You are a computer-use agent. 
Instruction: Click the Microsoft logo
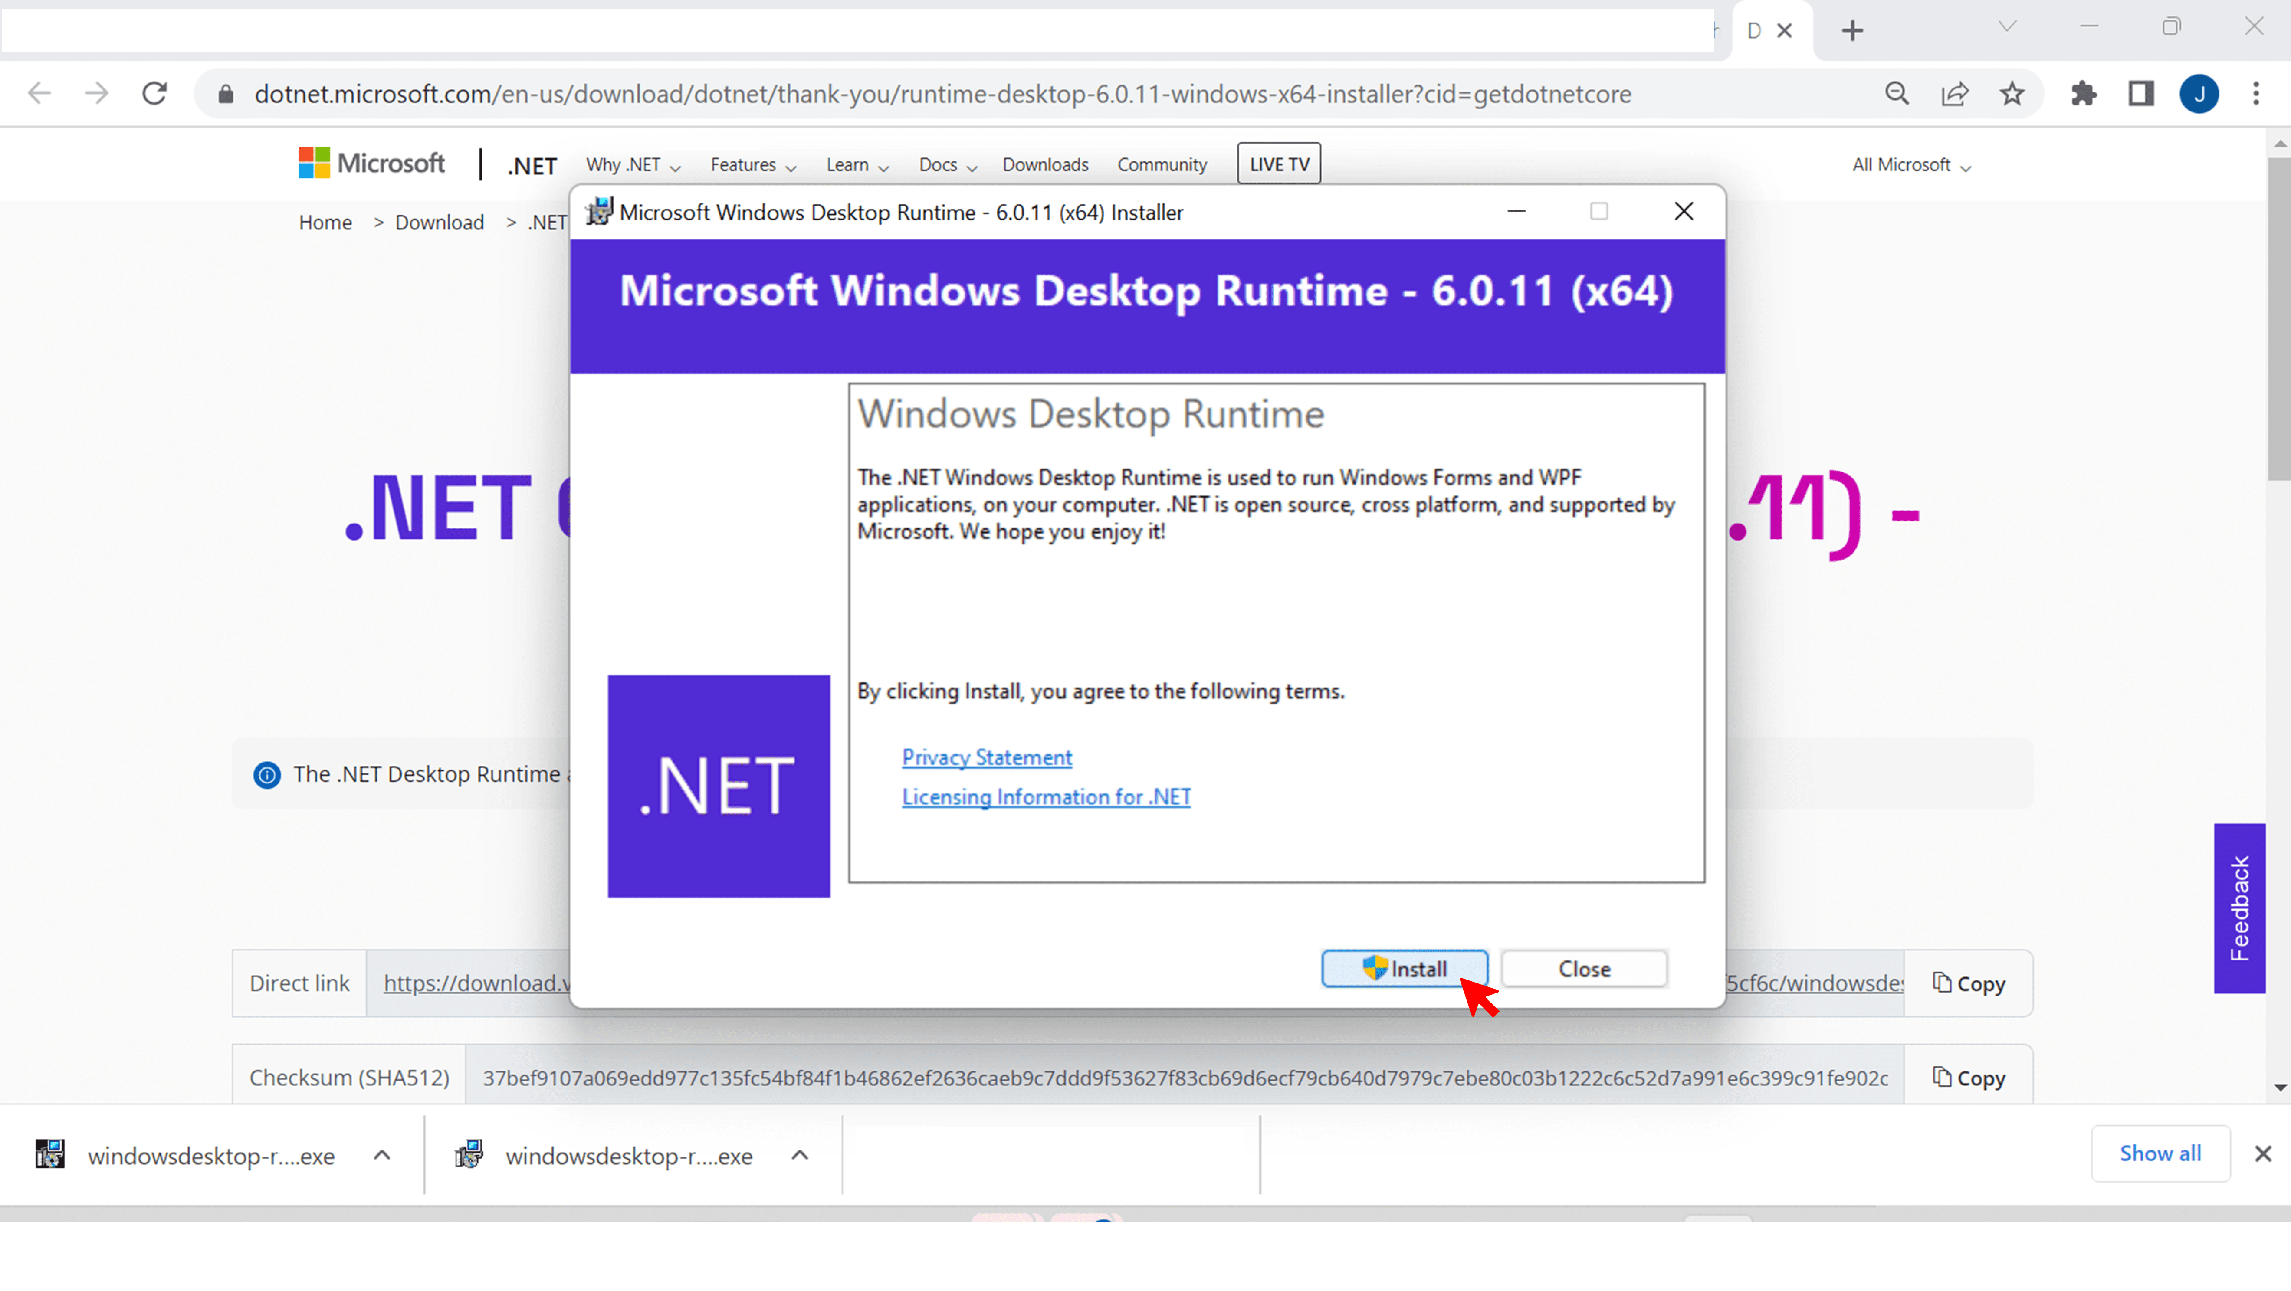pos(371,164)
